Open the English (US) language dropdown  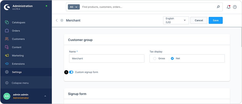pyautogui.click(x=176, y=20)
